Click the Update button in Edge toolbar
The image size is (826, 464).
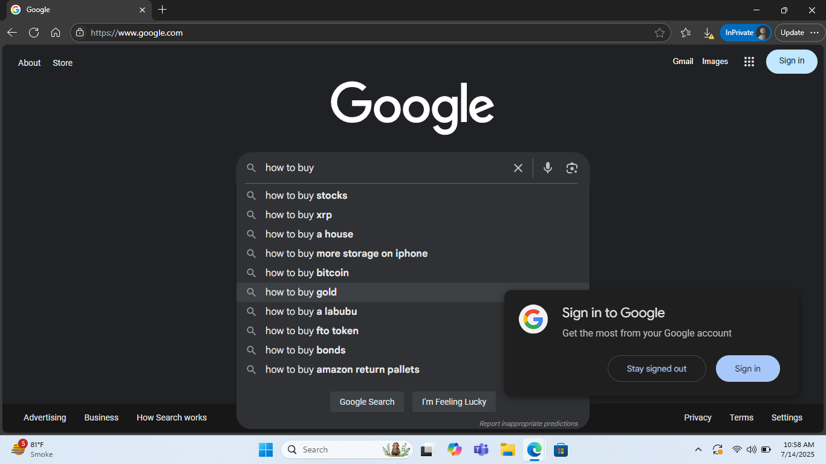(x=800, y=33)
